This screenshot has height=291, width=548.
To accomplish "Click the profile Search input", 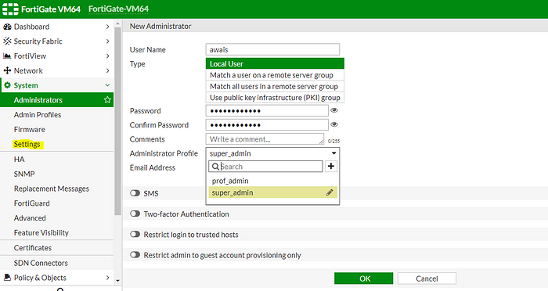I will [265, 167].
